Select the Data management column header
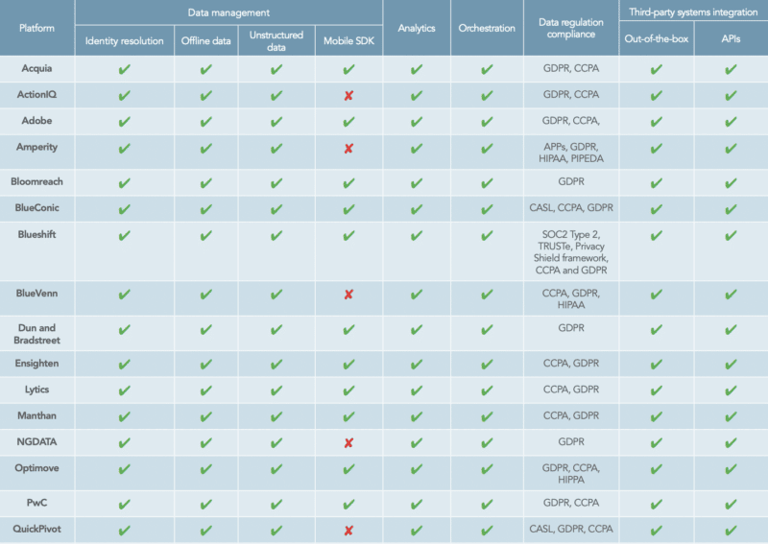This screenshot has width=768, height=544. (228, 12)
